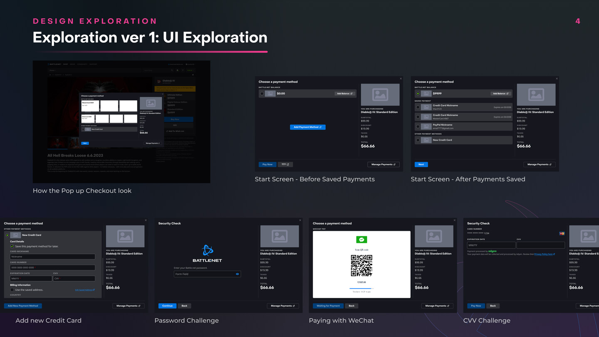Click Back in Password Challenge screen
This screenshot has height=337, width=599.
[x=184, y=306]
